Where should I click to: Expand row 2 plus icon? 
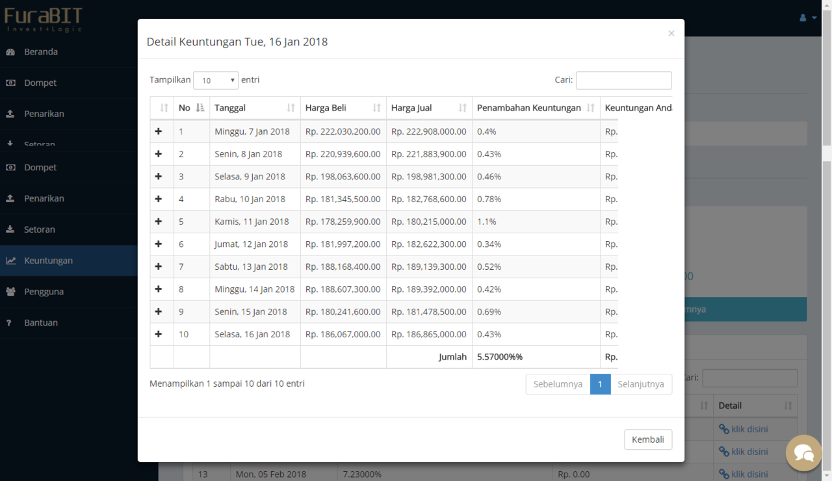click(159, 154)
